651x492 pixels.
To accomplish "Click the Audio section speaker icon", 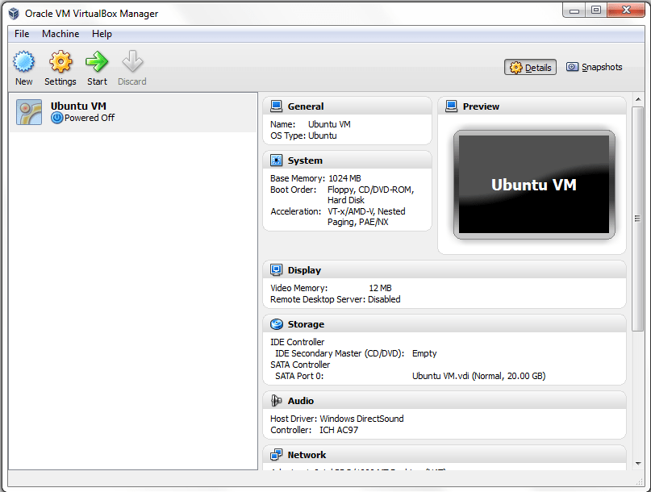I will pos(276,401).
